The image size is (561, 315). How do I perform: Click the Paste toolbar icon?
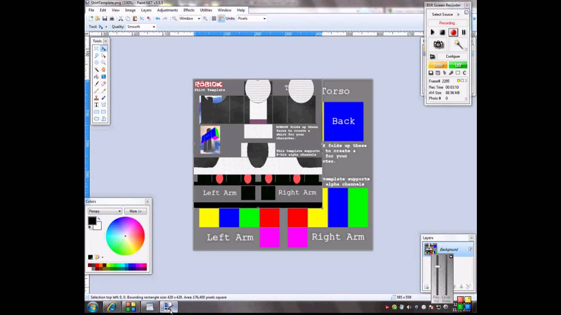[135, 18]
